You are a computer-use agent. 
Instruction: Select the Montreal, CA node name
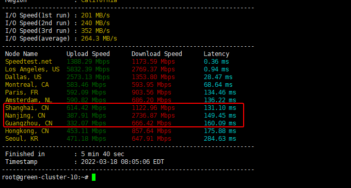point(27,85)
